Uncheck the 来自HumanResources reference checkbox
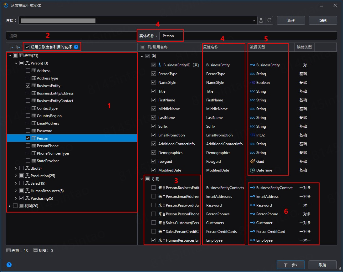This screenshot has height=272, width=343. [x=154, y=240]
